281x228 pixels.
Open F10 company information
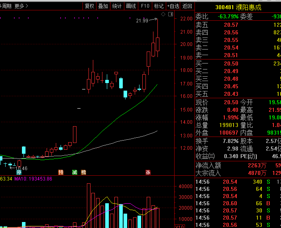coord(145,6)
